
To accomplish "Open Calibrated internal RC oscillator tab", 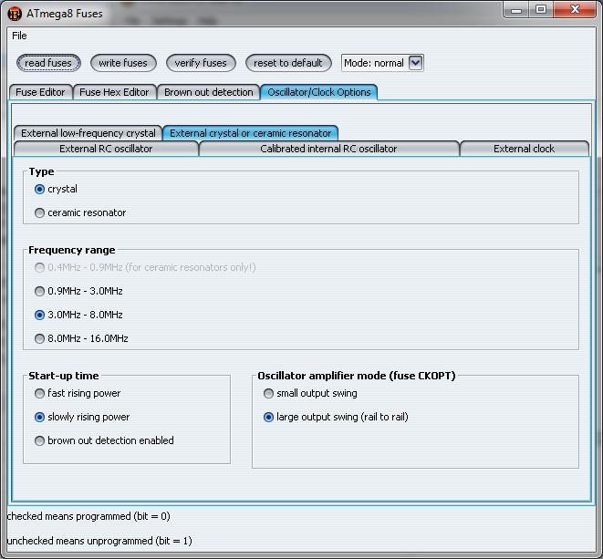I will (328, 149).
